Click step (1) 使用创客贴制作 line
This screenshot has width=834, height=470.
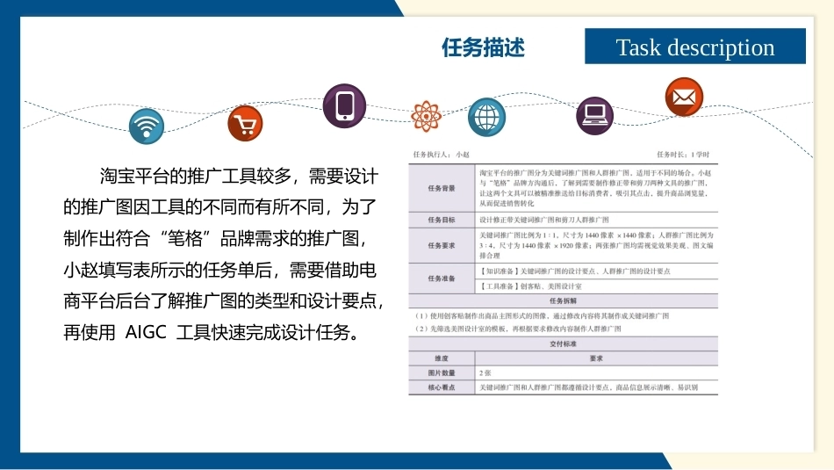click(542, 315)
